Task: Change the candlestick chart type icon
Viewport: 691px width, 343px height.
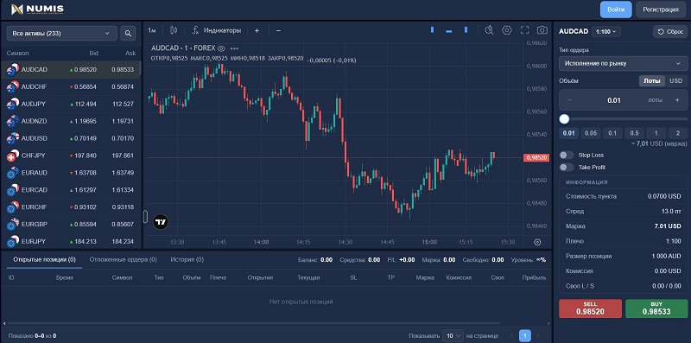Action: point(174,30)
